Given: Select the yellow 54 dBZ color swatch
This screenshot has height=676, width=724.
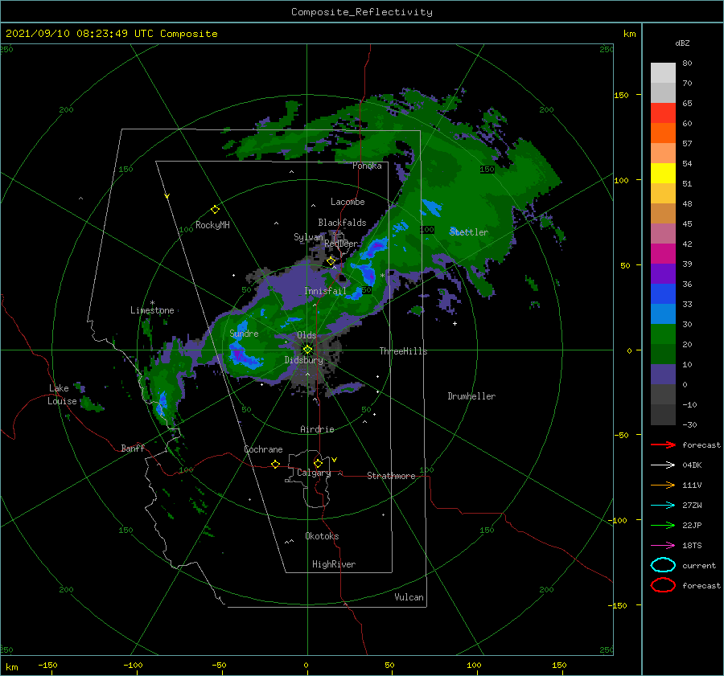Looking at the screenshot, I should click(x=663, y=173).
